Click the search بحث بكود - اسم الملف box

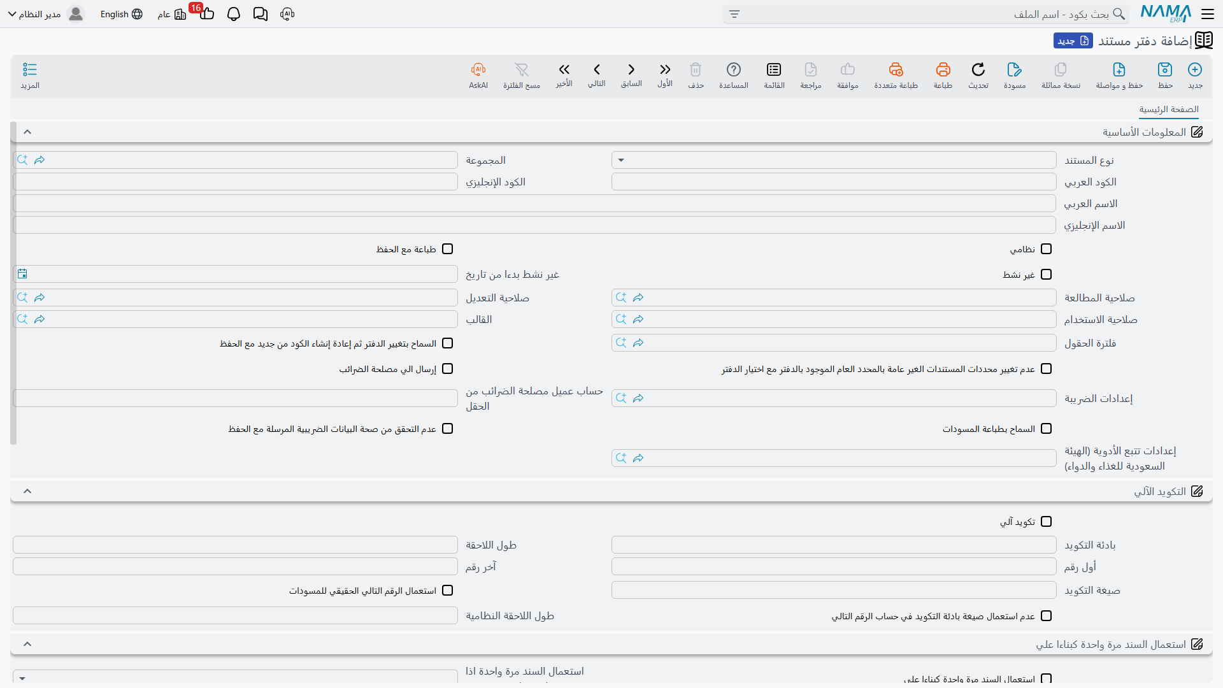(x=926, y=14)
